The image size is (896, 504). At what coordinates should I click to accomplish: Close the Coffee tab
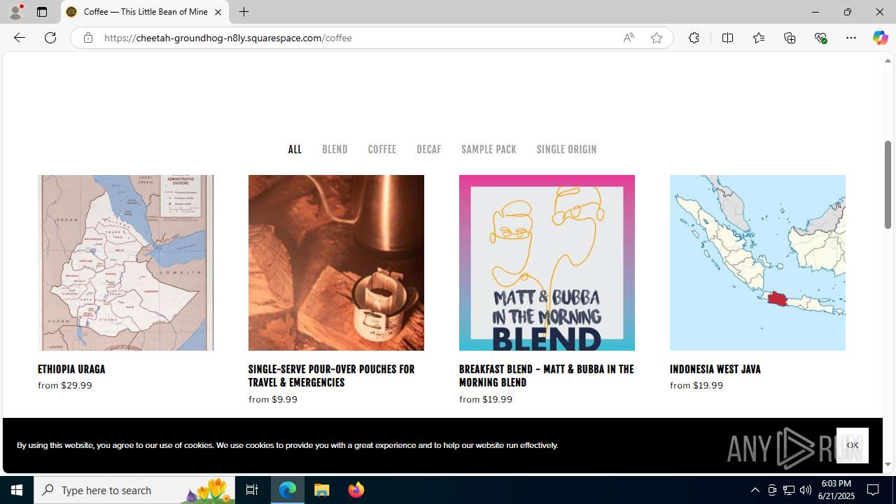tap(218, 12)
